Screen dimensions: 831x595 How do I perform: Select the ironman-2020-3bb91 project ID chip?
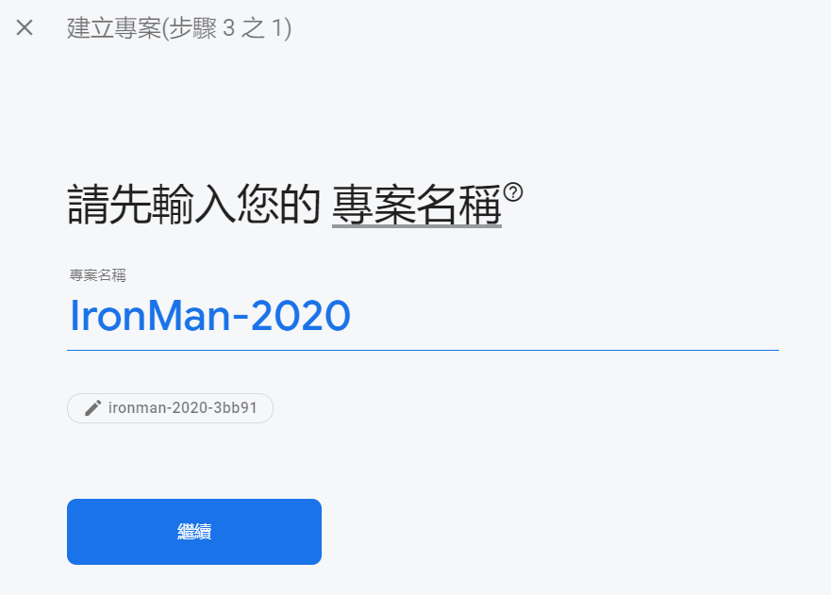pos(170,408)
